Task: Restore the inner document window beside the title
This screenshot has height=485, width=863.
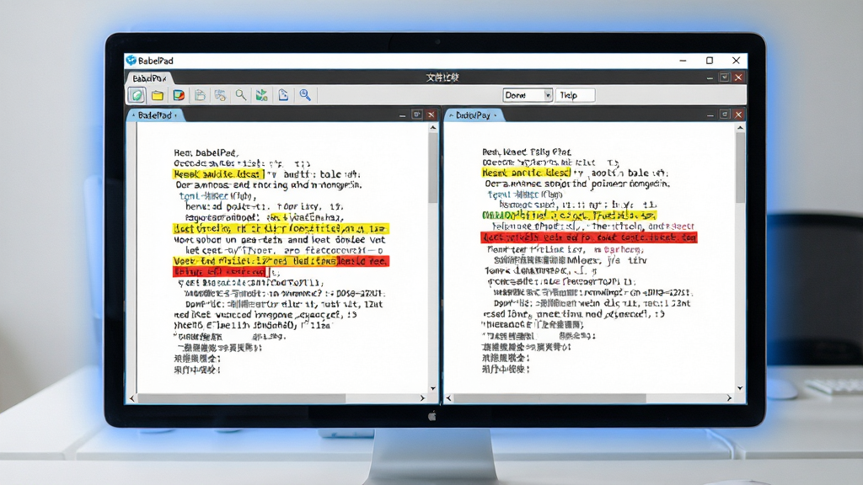Action: [724, 77]
